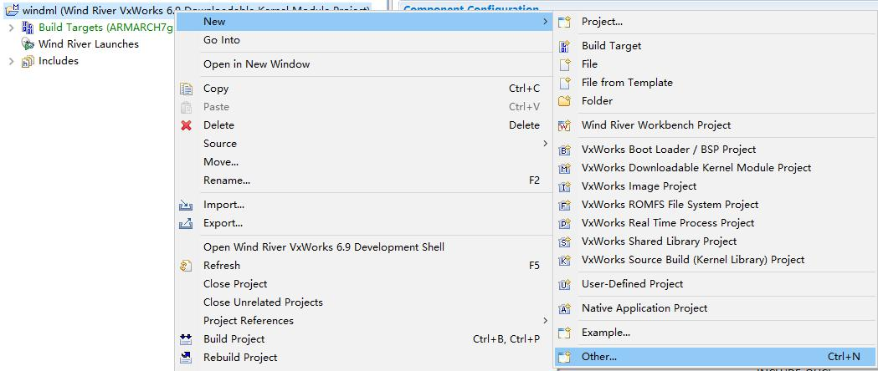This screenshot has height=371, width=878.
Task: Select Native Application Project entry
Action: pyautogui.click(x=644, y=308)
